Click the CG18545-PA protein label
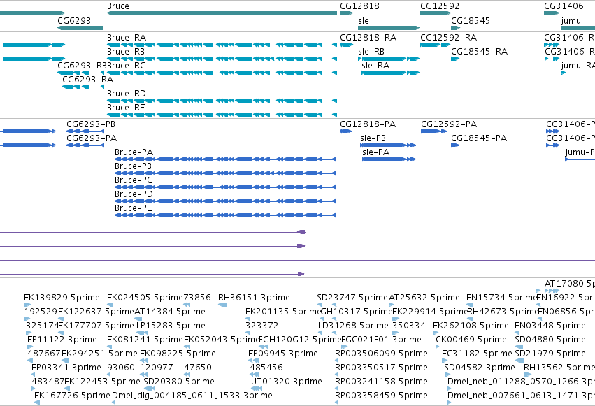Screen dimensions: 595x406 479,138
